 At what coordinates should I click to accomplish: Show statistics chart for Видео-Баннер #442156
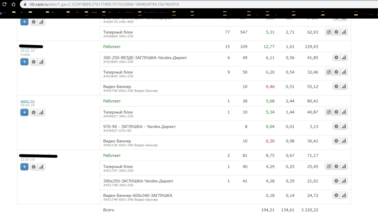[x=344, y=141]
